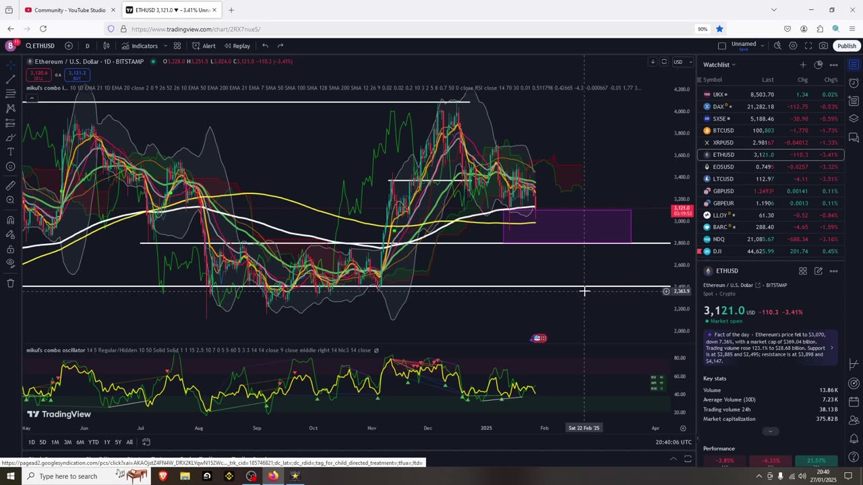This screenshot has width=863, height=485.
Task: Expand the favorite indicators arrow
Action: [x=164, y=46]
